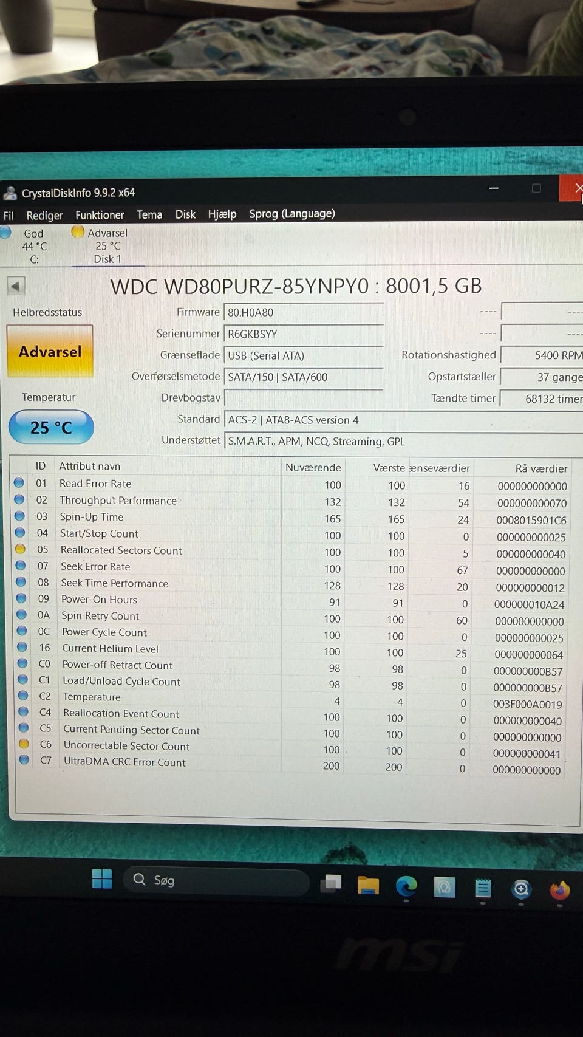Click raw value 0008015901C6
This screenshot has height=1037, width=583.
[531, 520]
